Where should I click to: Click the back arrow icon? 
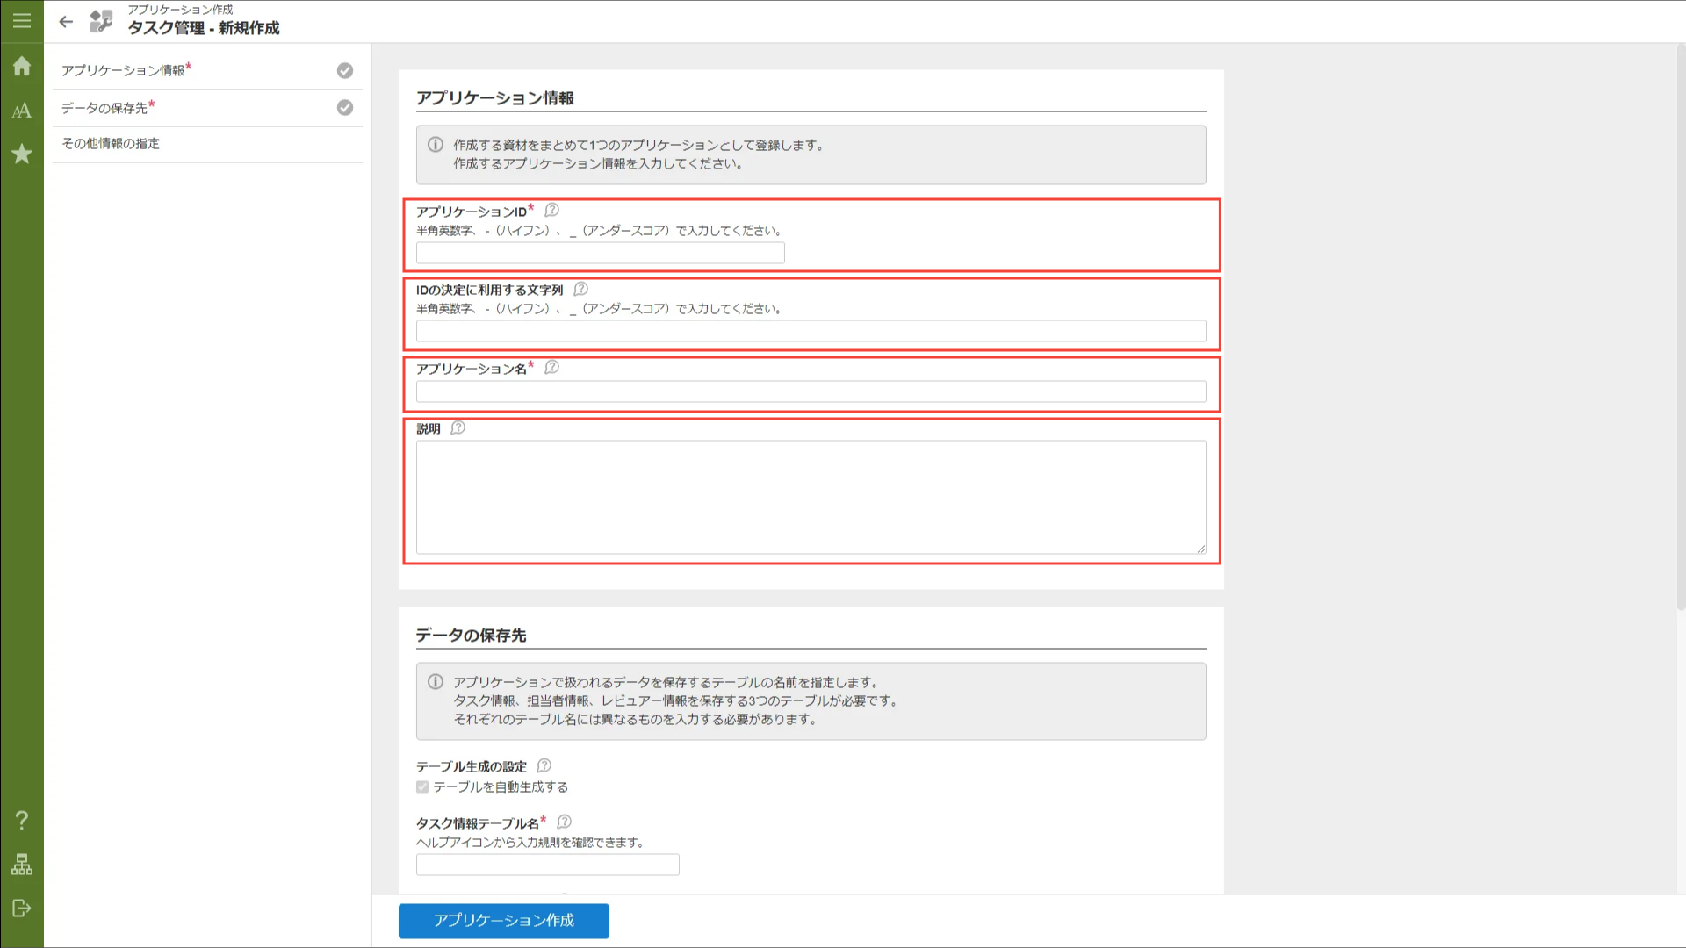[66, 22]
